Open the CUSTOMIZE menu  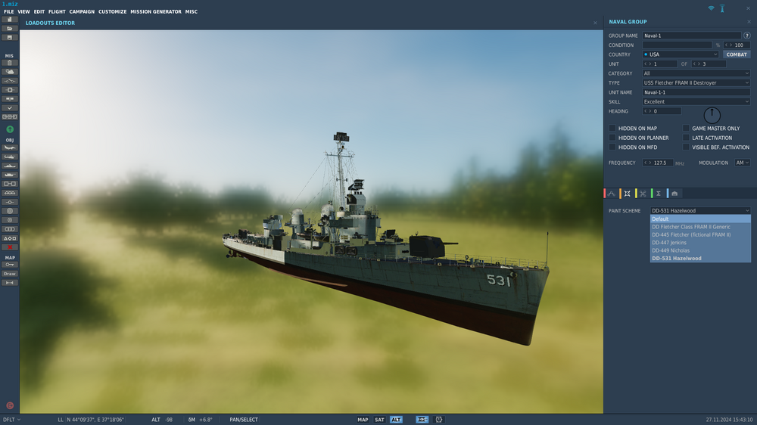113,11
